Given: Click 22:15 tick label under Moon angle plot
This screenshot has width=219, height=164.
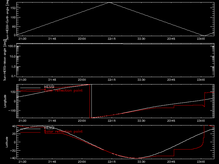Looking at the screenshot, I should click(x=112, y=80).
